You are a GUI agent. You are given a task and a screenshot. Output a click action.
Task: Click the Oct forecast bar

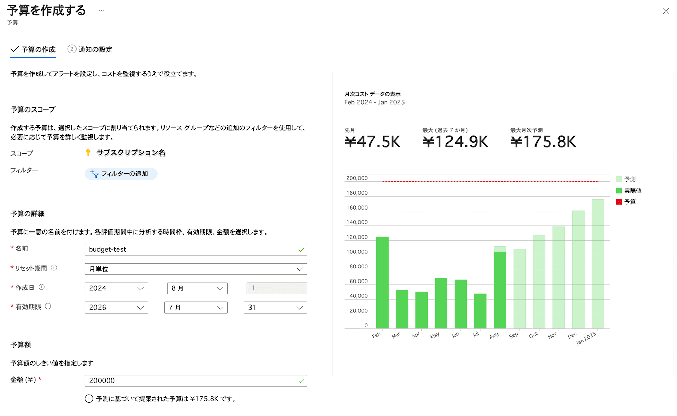click(539, 282)
